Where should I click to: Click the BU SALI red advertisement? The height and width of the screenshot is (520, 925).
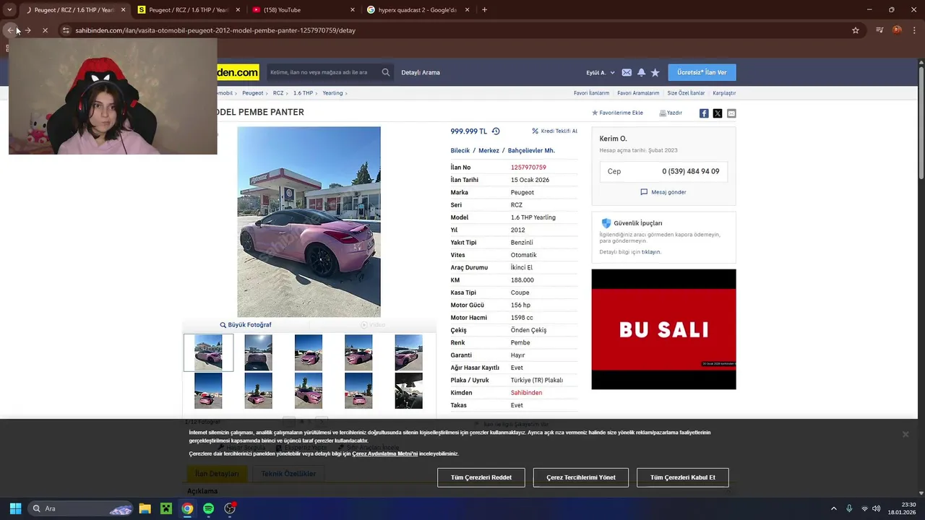point(663,329)
